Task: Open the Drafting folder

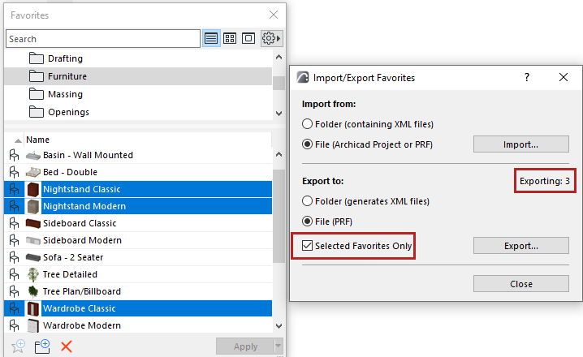Action: pos(65,58)
